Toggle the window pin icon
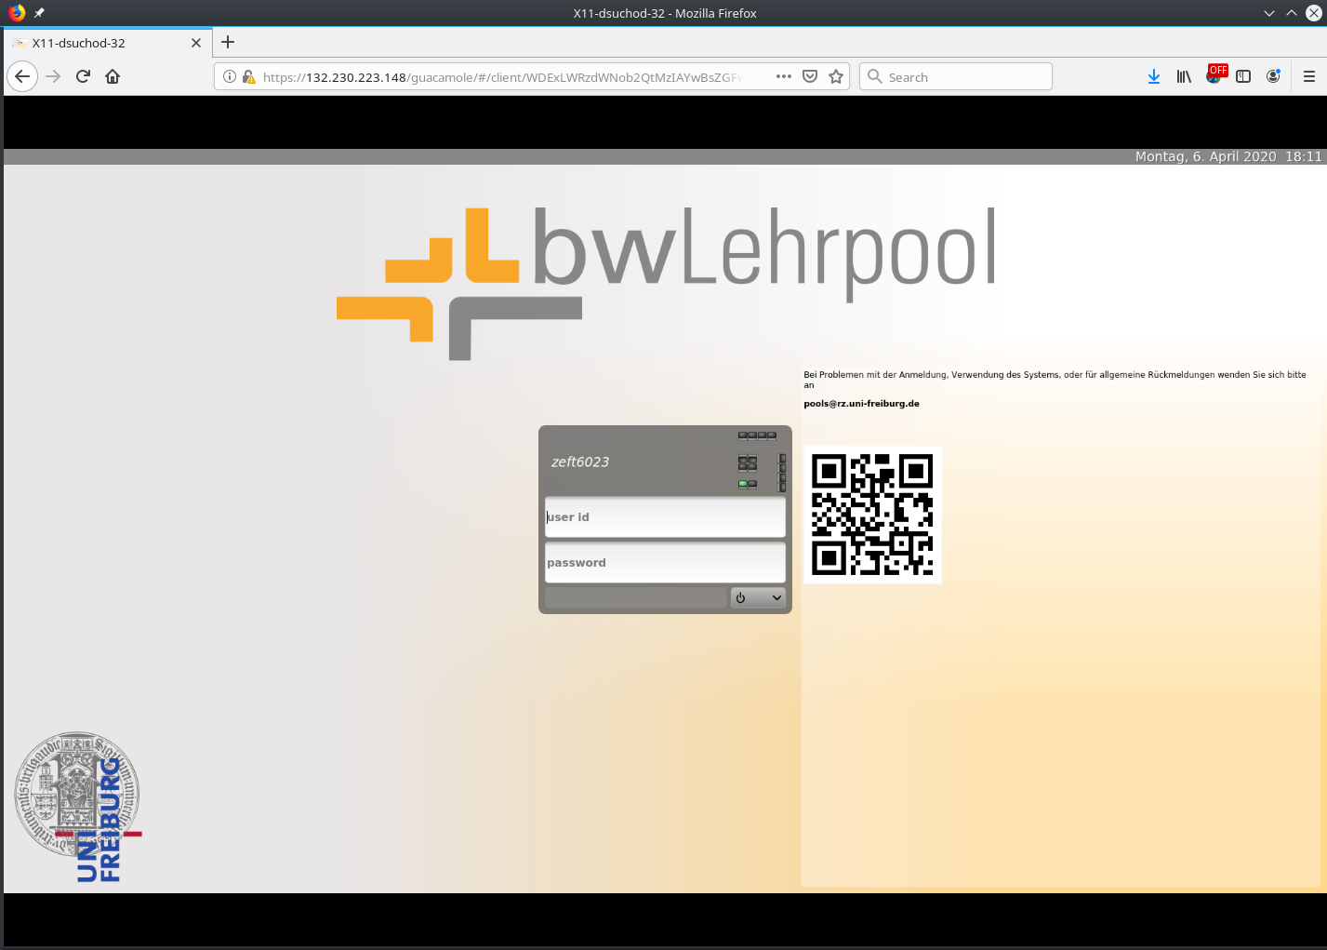 [x=39, y=13]
